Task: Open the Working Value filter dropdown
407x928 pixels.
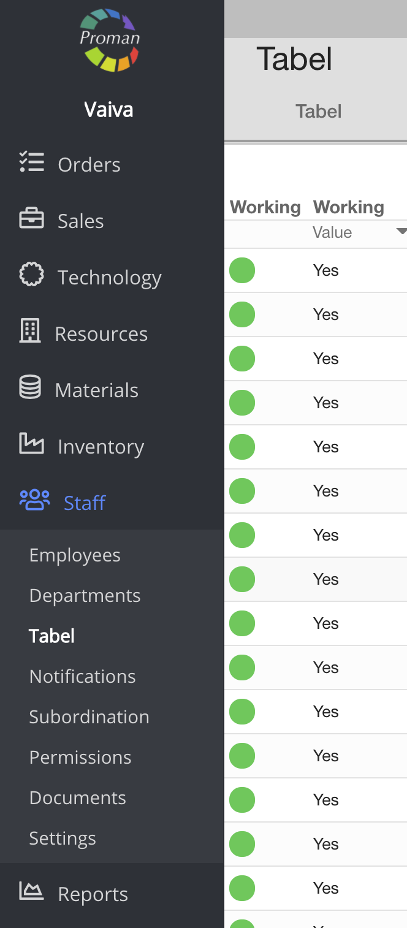Action: pos(401,232)
